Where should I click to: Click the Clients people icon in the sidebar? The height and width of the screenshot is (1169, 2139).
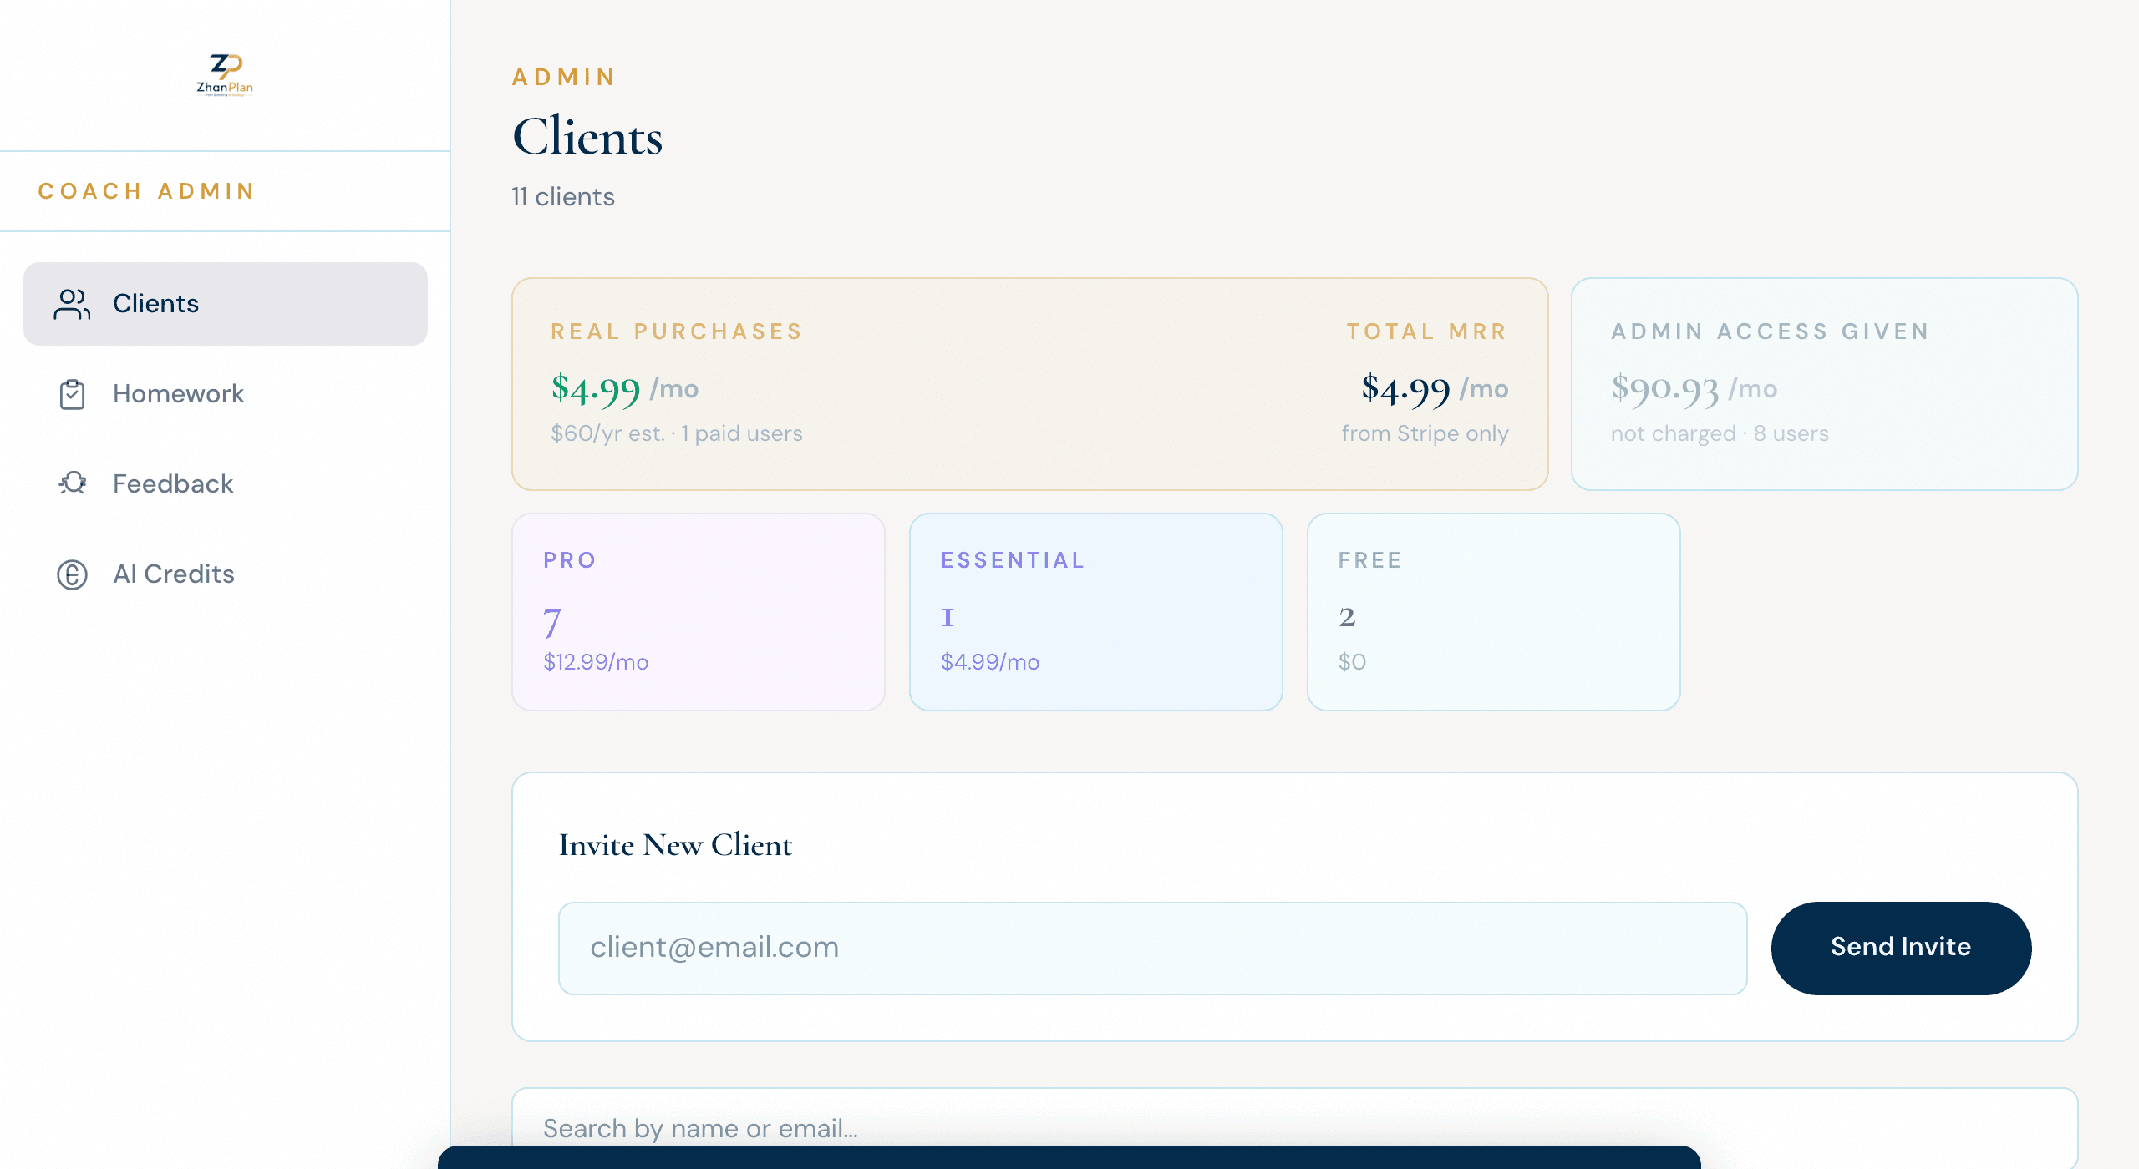point(72,304)
